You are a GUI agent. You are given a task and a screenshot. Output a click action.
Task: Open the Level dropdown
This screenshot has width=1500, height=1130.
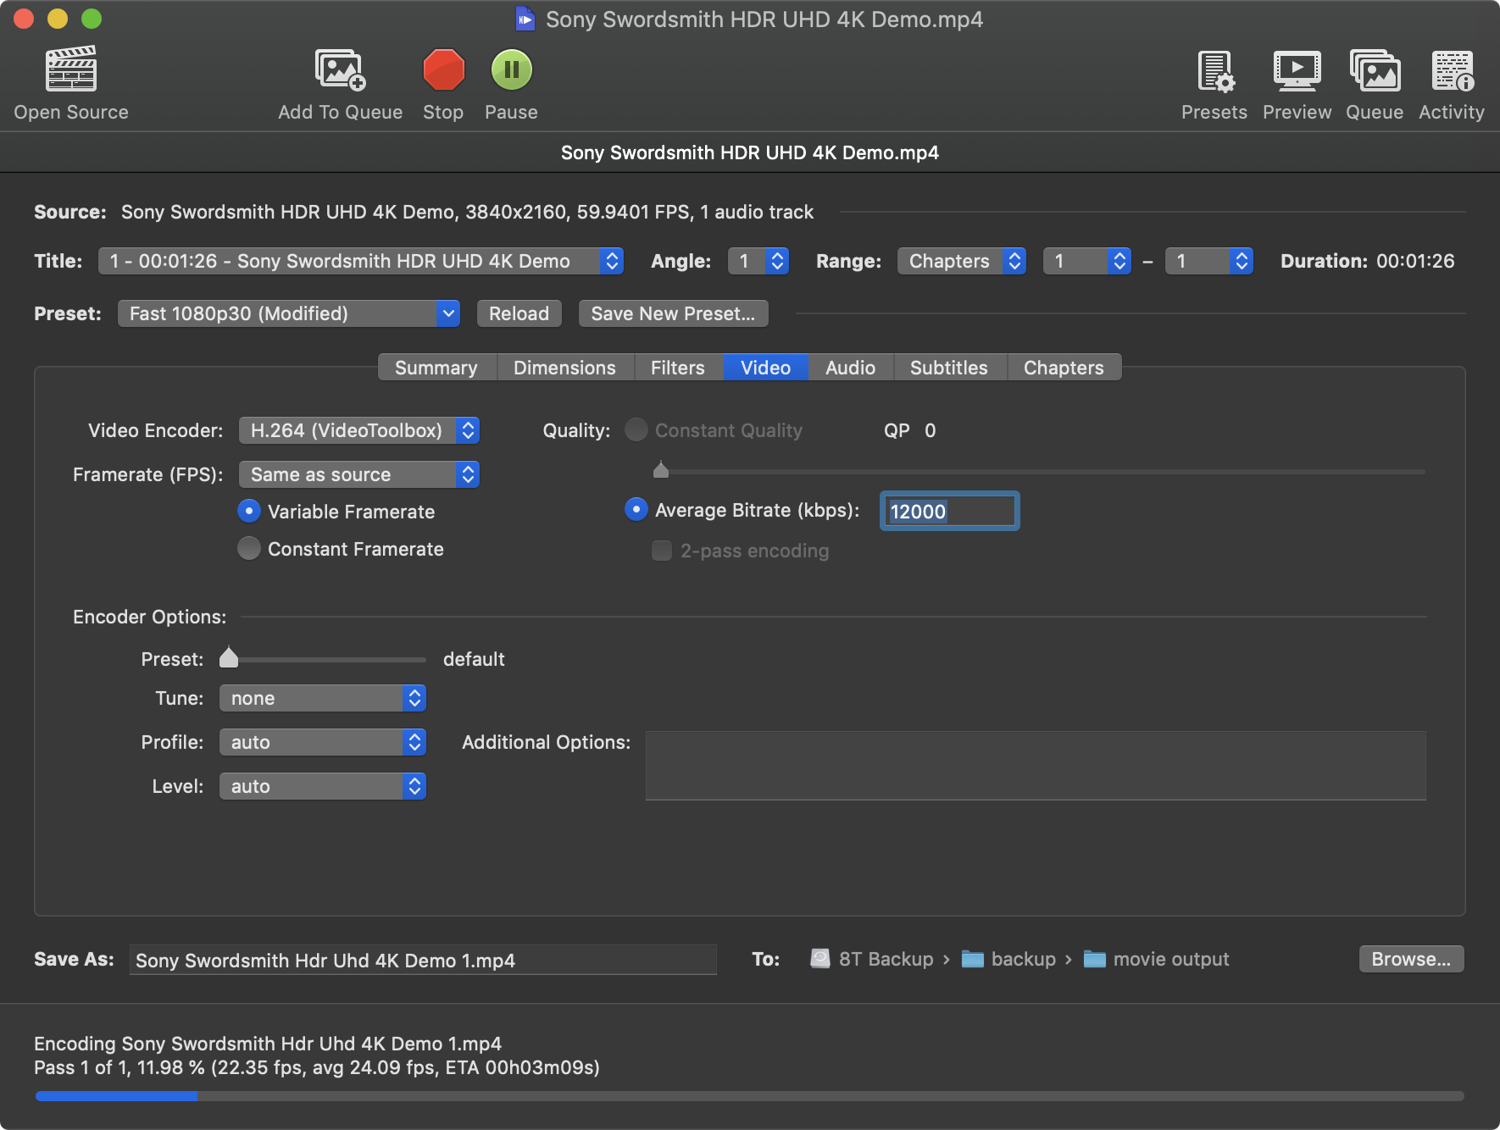click(x=323, y=786)
